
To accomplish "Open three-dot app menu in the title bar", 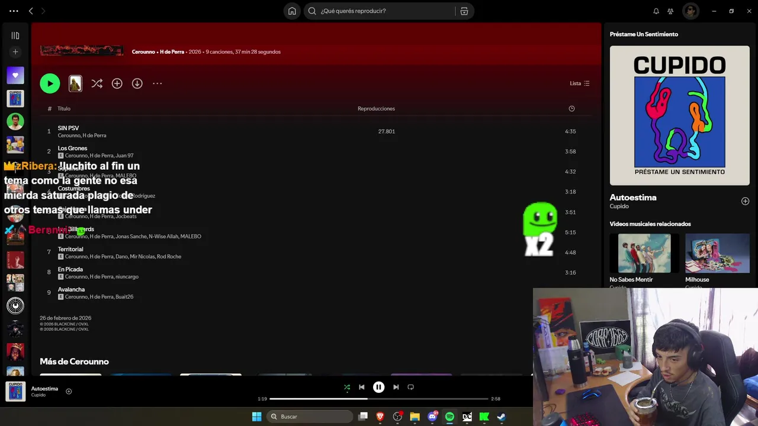I will pyautogui.click(x=14, y=11).
